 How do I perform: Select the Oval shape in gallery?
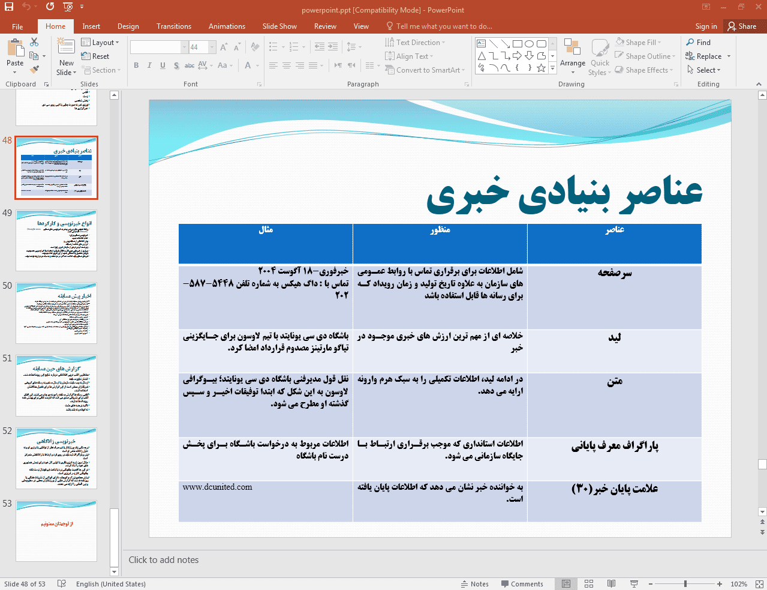(x=529, y=44)
